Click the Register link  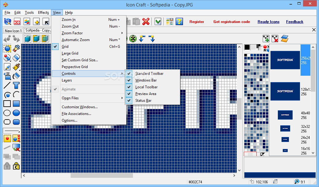[x=197, y=22]
